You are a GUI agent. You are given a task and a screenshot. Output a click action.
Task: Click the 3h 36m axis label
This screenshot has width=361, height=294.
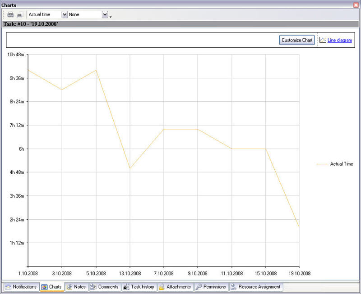pyautogui.click(x=17, y=196)
